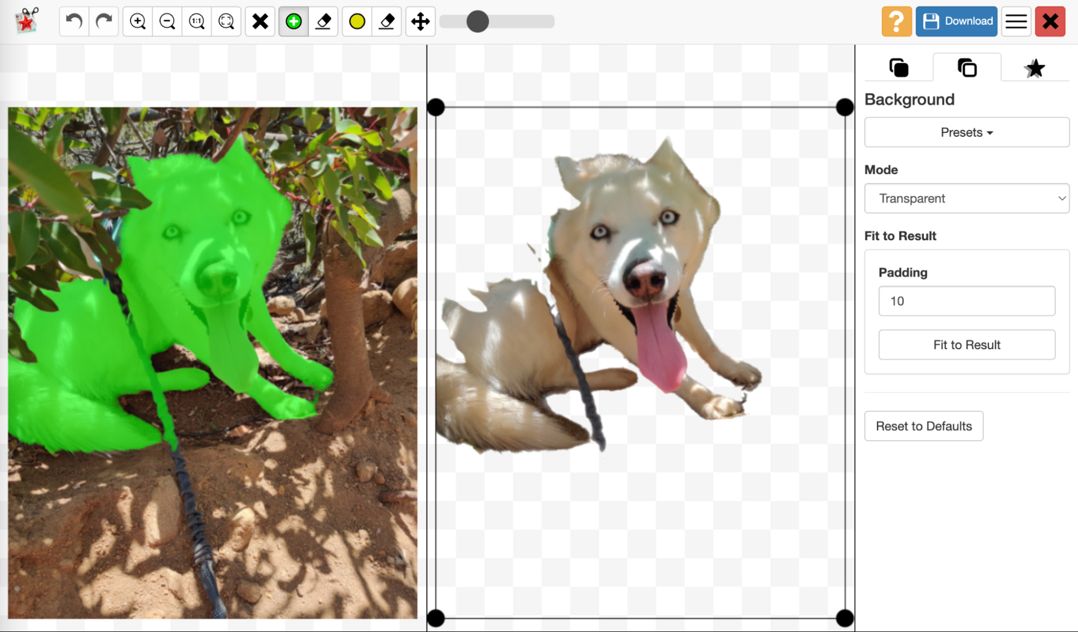1078x632 pixels.
Task: Toggle the yellow hair marker tool
Action: [x=357, y=22]
